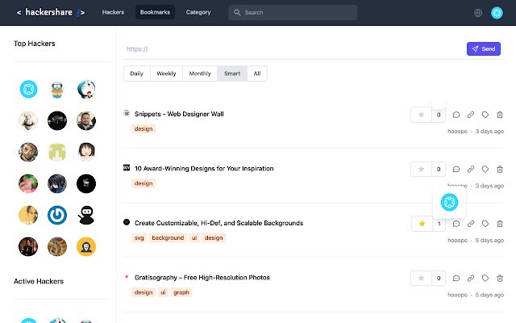Open gopher mascot avatar in Top Hackers
The height and width of the screenshot is (323, 516).
click(x=57, y=90)
